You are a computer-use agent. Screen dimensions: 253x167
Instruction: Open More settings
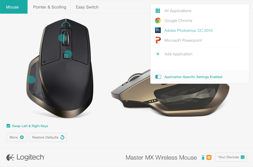pyautogui.click(x=16, y=137)
